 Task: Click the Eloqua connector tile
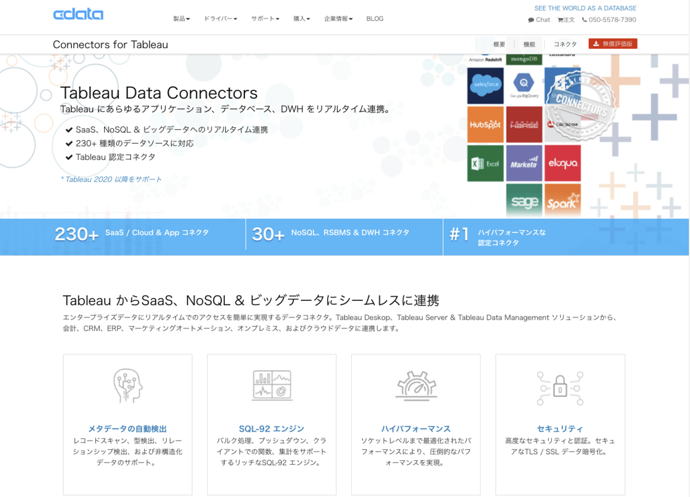(x=562, y=163)
